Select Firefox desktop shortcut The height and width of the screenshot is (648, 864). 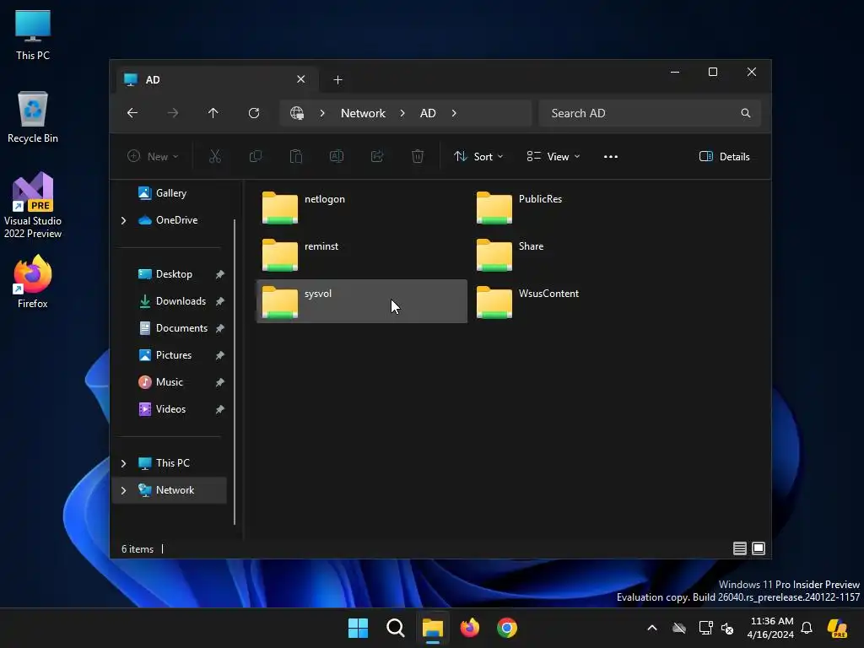coord(33,282)
